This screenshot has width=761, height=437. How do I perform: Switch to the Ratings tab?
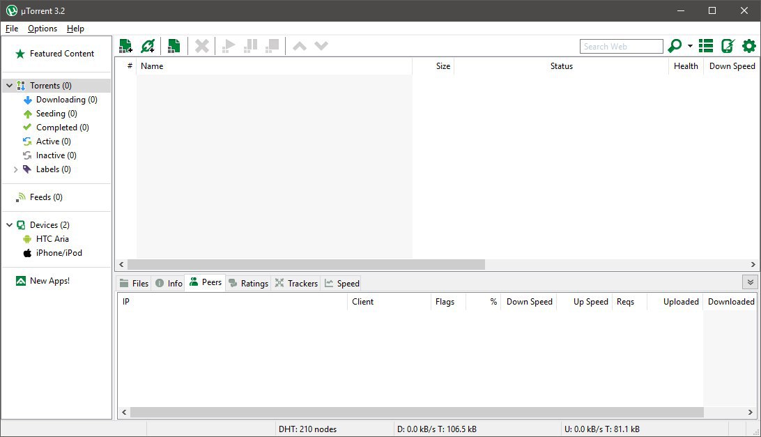pos(249,283)
